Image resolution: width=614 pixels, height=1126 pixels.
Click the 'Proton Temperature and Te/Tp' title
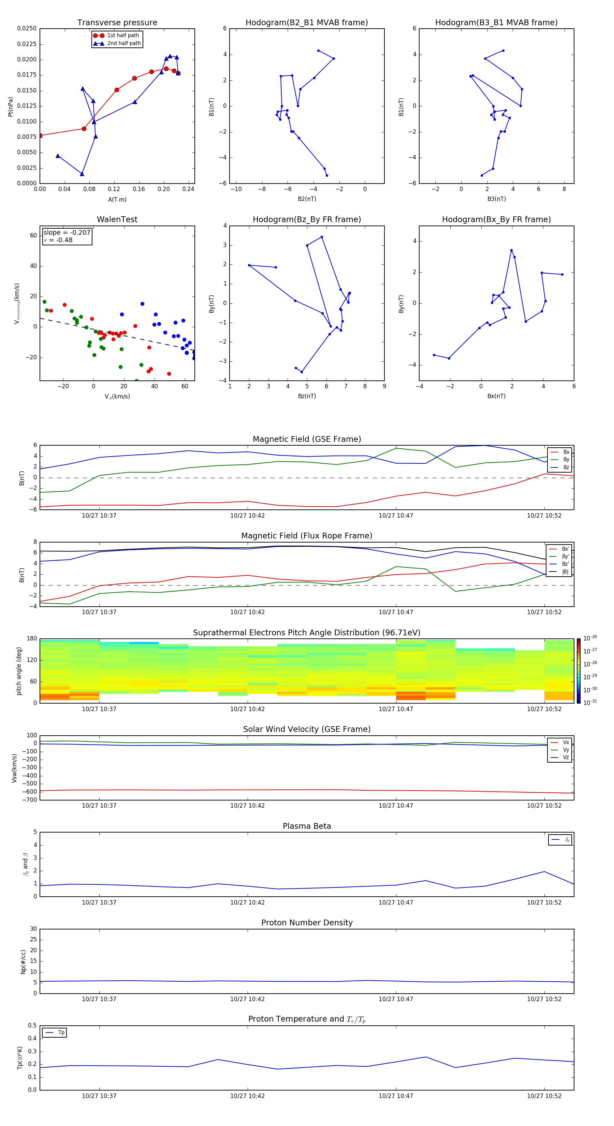(307, 1019)
